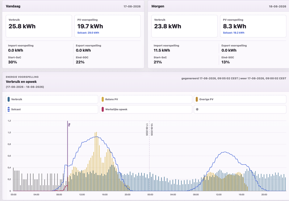
Task: Click the orange Overige PV marker
Action: click(x=197, y=99)
